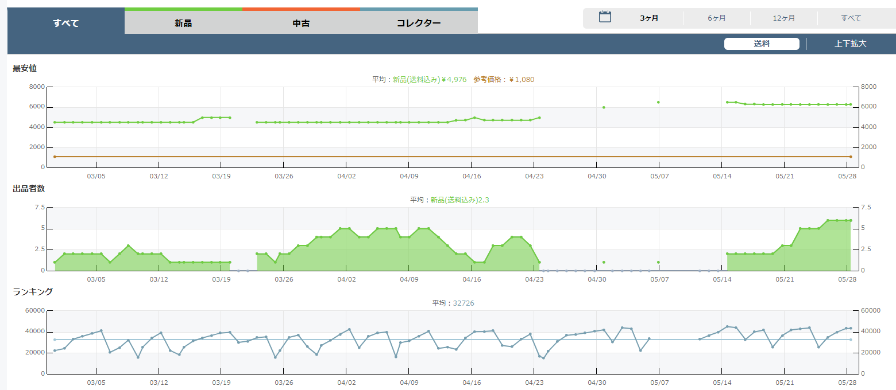
Task: Click the 参考価格 ¥1,080 legend label
Action: [x=504, y=80]
